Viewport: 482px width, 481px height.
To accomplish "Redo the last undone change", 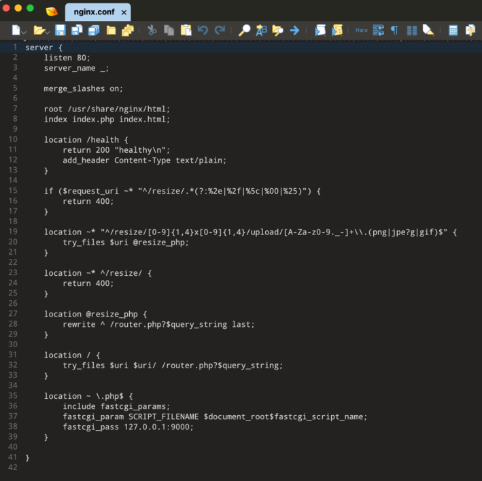I will pos(220,30).
